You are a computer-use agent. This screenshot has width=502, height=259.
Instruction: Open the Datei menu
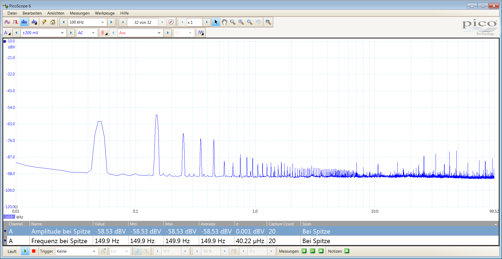tap(12, 13)
